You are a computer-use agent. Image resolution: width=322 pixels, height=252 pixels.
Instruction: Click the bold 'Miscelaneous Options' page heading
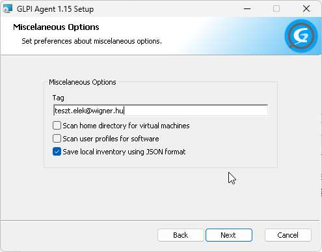56,27
